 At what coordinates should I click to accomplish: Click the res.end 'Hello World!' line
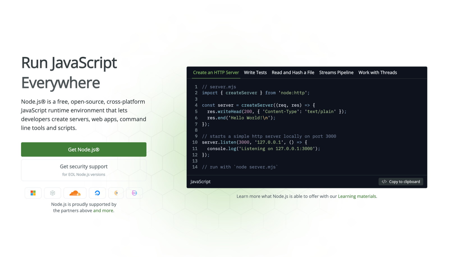tap(241, 118)
